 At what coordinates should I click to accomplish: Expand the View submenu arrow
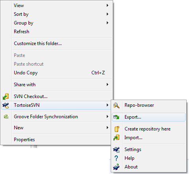pos(108,6)
